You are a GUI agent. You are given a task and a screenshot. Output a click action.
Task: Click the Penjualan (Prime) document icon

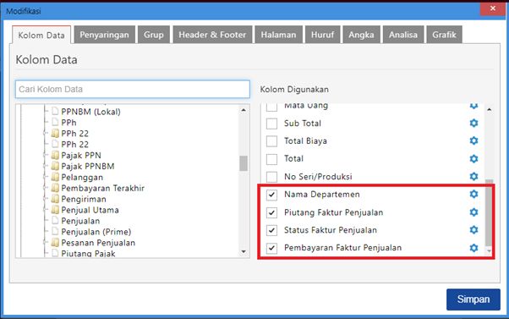[55, 232]
